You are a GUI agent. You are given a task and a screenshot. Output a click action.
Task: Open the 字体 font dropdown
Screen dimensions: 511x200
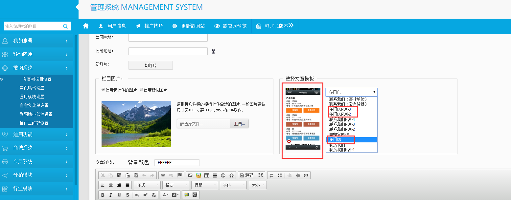233,185
